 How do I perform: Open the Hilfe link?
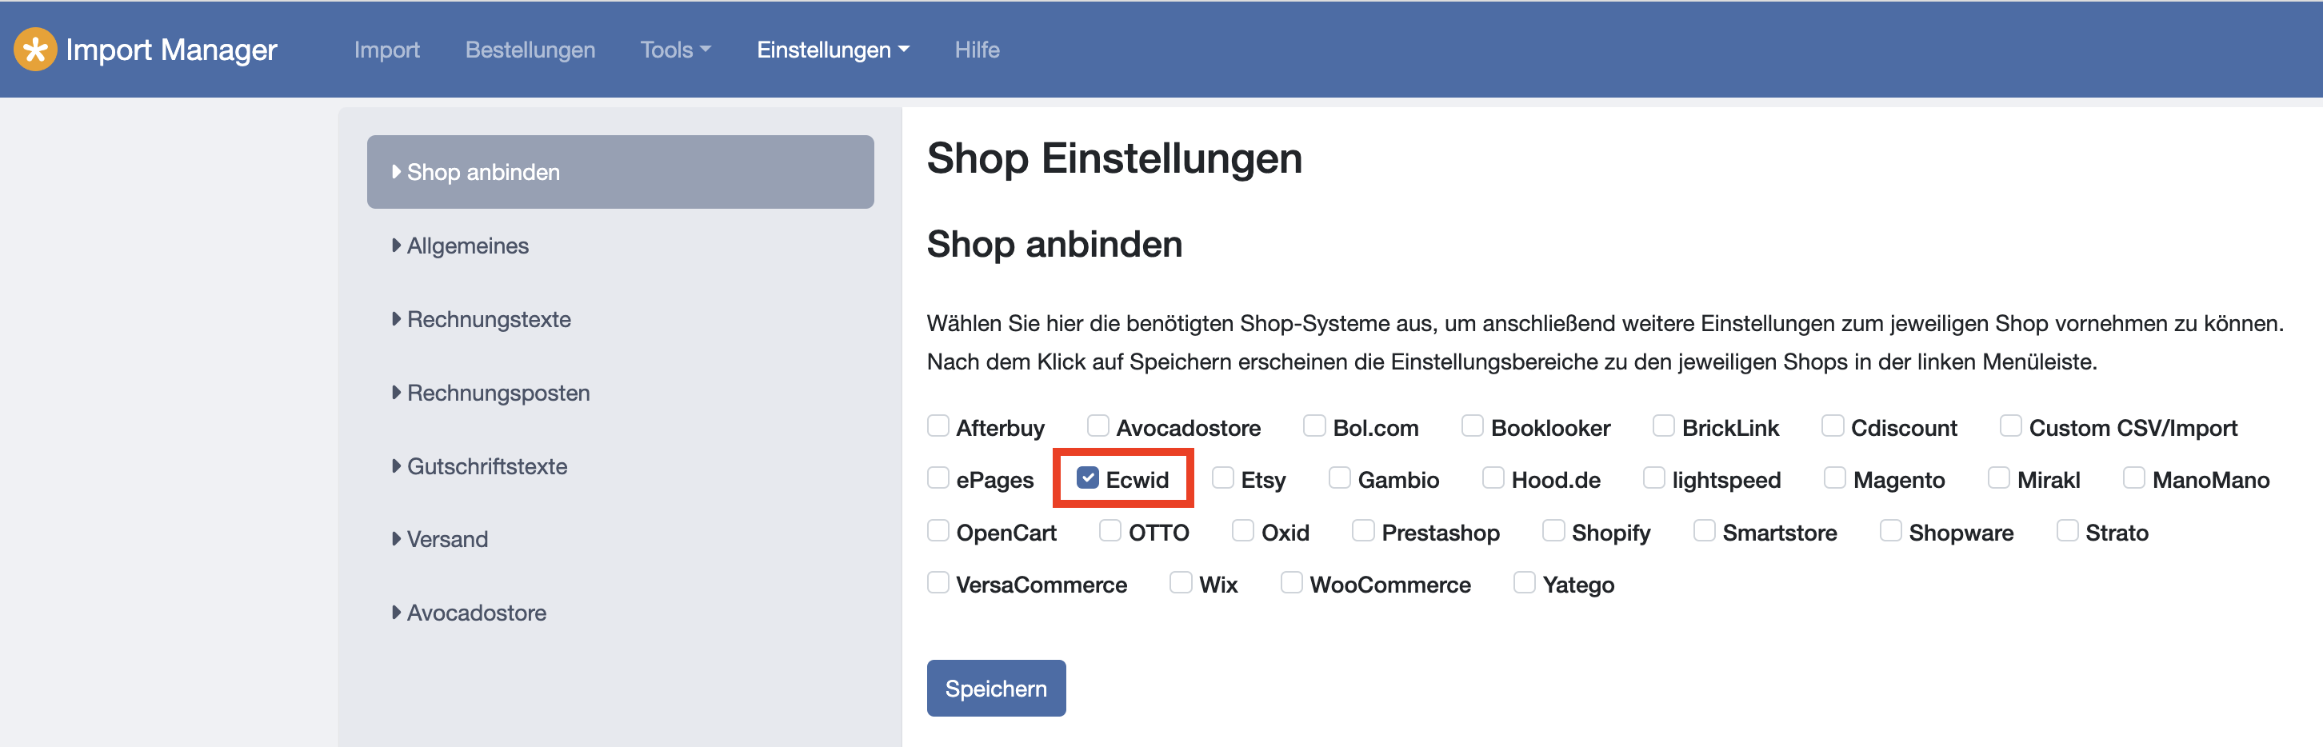point(977,50)
